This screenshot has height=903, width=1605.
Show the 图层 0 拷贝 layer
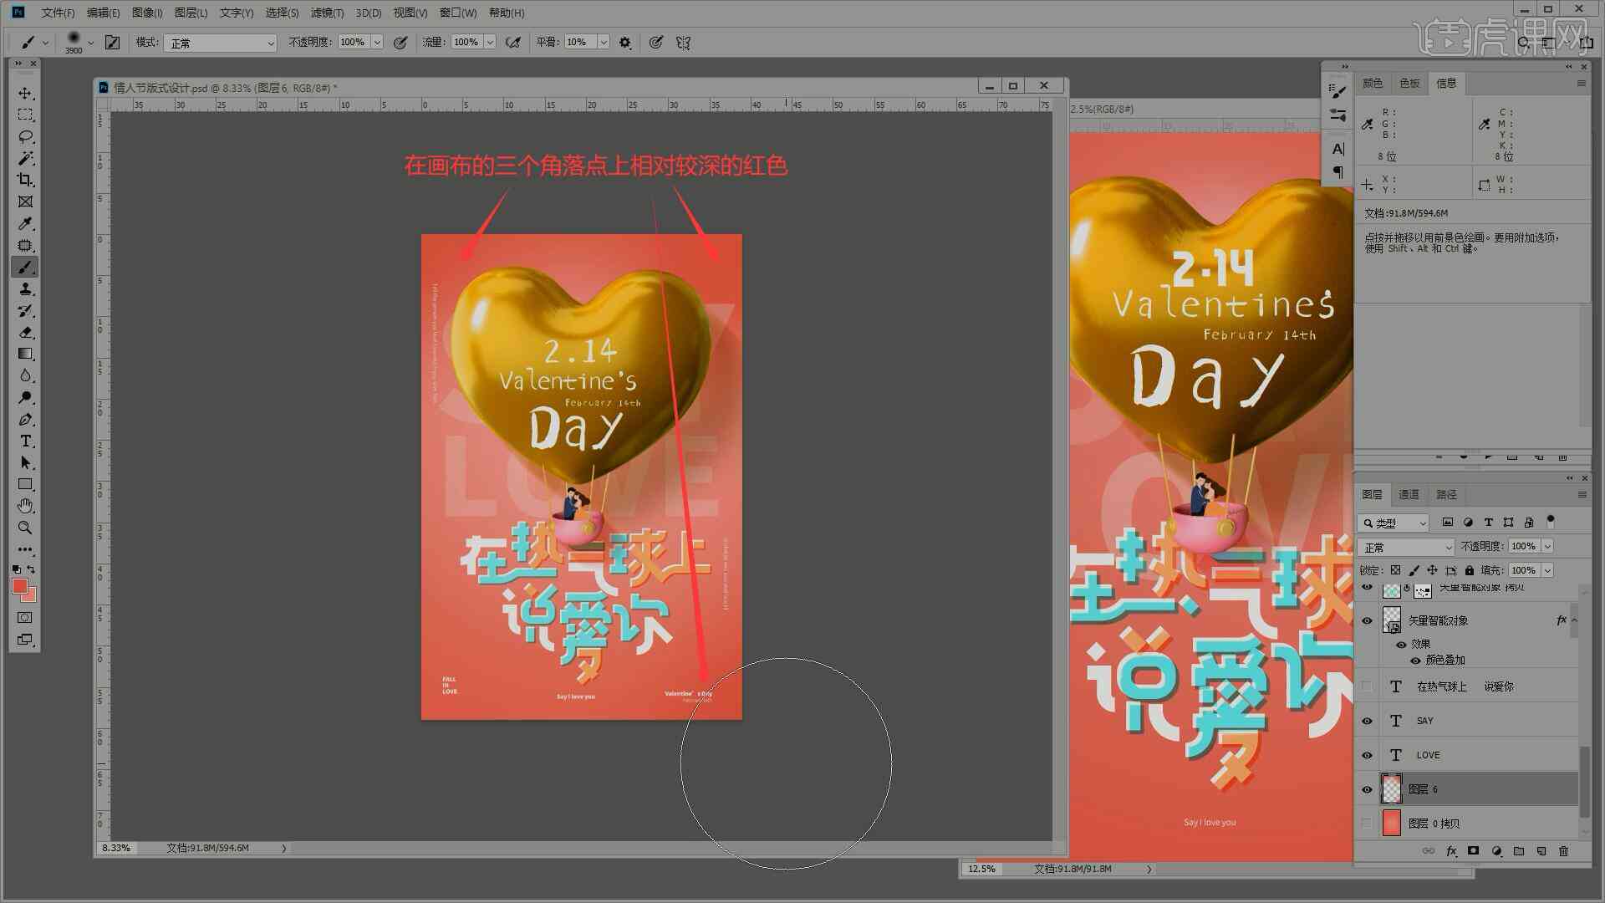point(1367,824)
